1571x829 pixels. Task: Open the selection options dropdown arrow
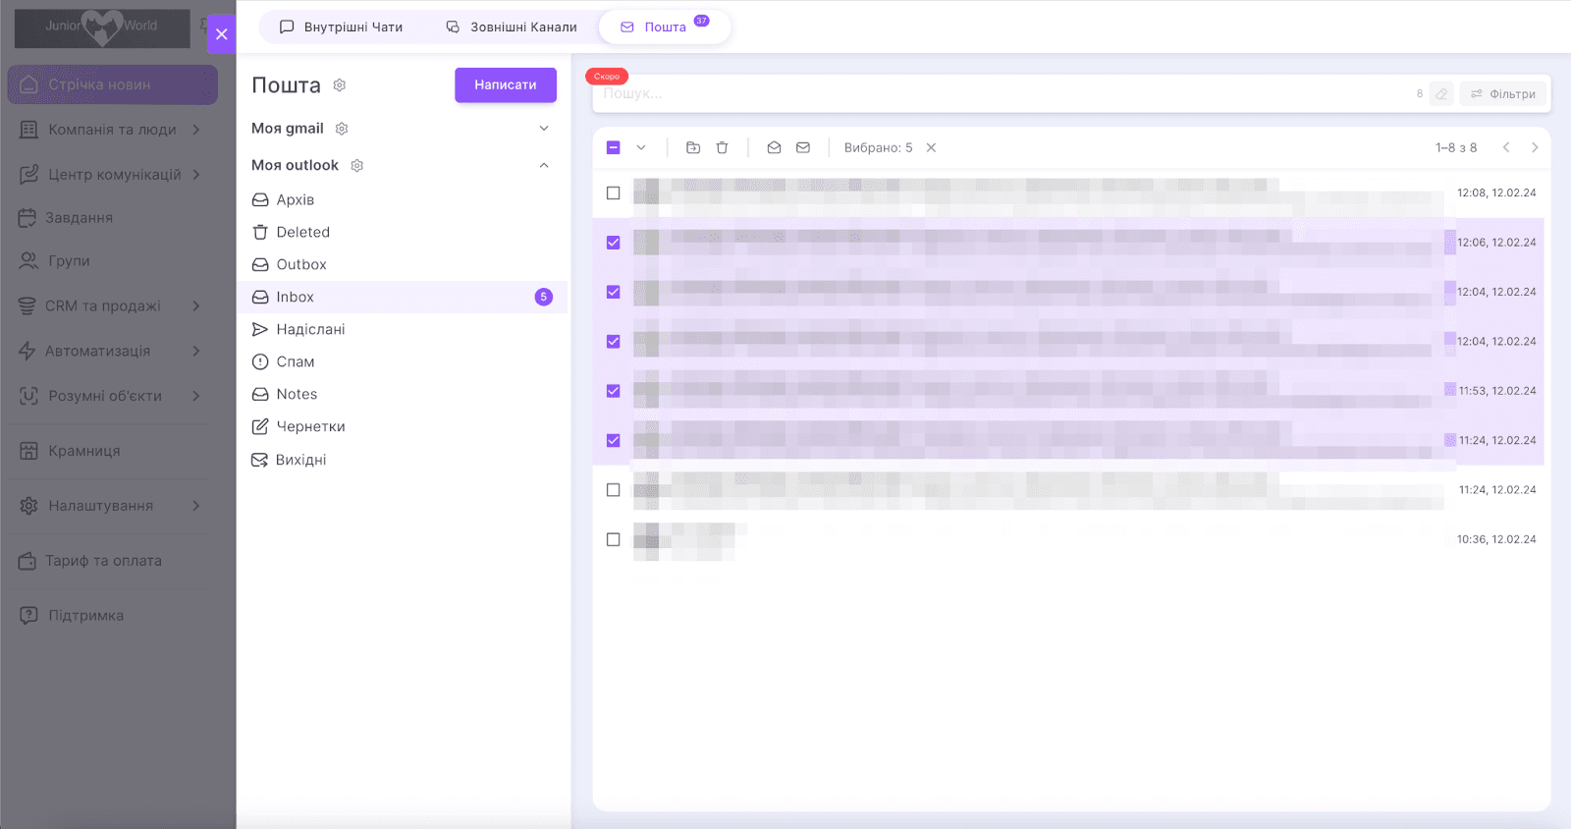pos(641,148)
